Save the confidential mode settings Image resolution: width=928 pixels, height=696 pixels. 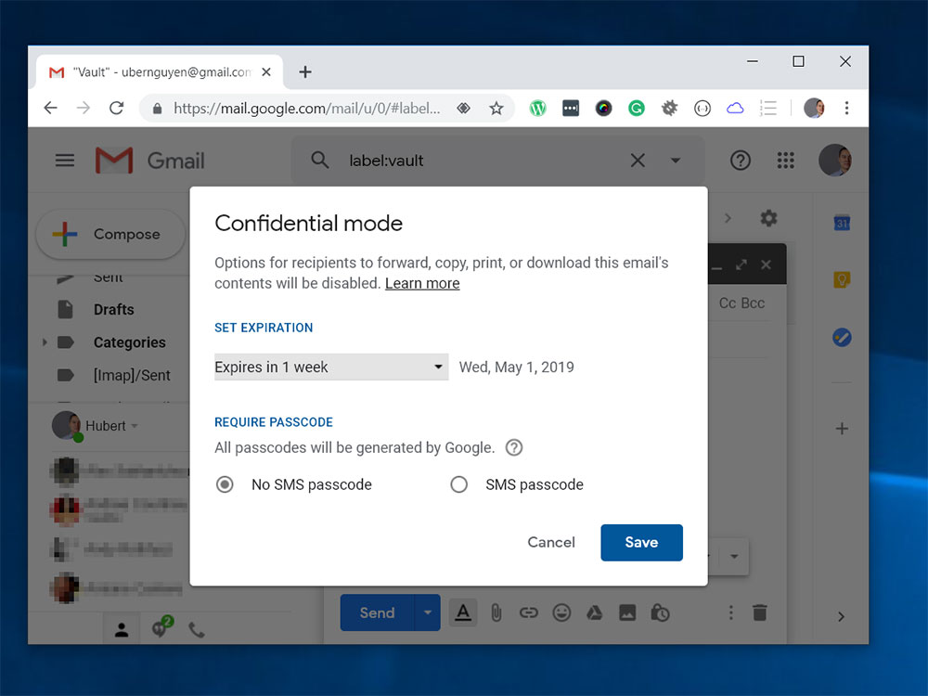[641, 542]
